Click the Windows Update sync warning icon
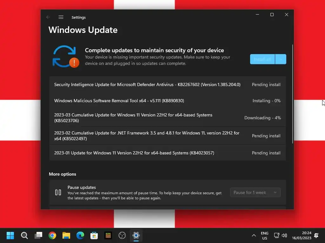 click(x=65, y=57)
